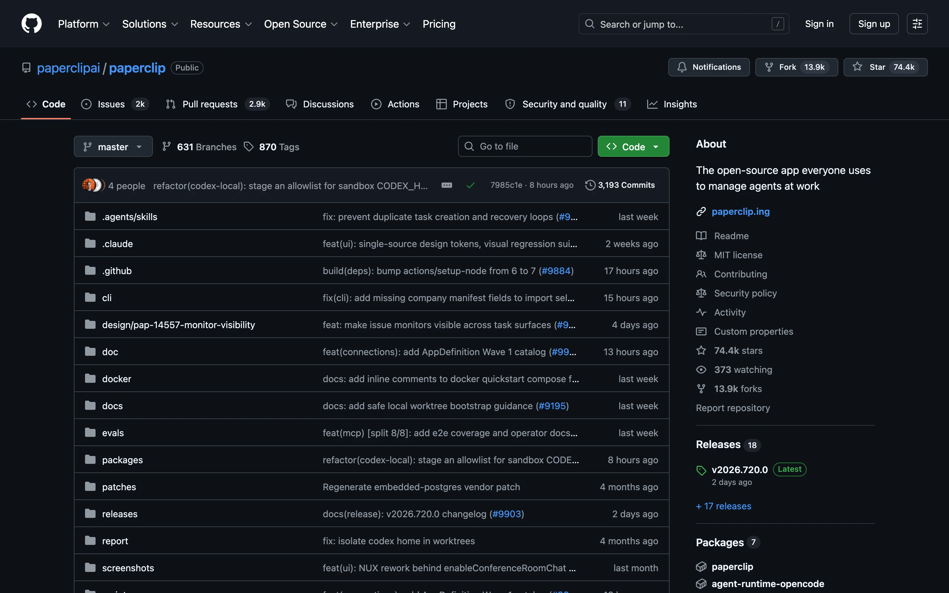Click the bell icon on Notifications
The width and height of the screenshot is (949, 593).
tap(682, 67)
